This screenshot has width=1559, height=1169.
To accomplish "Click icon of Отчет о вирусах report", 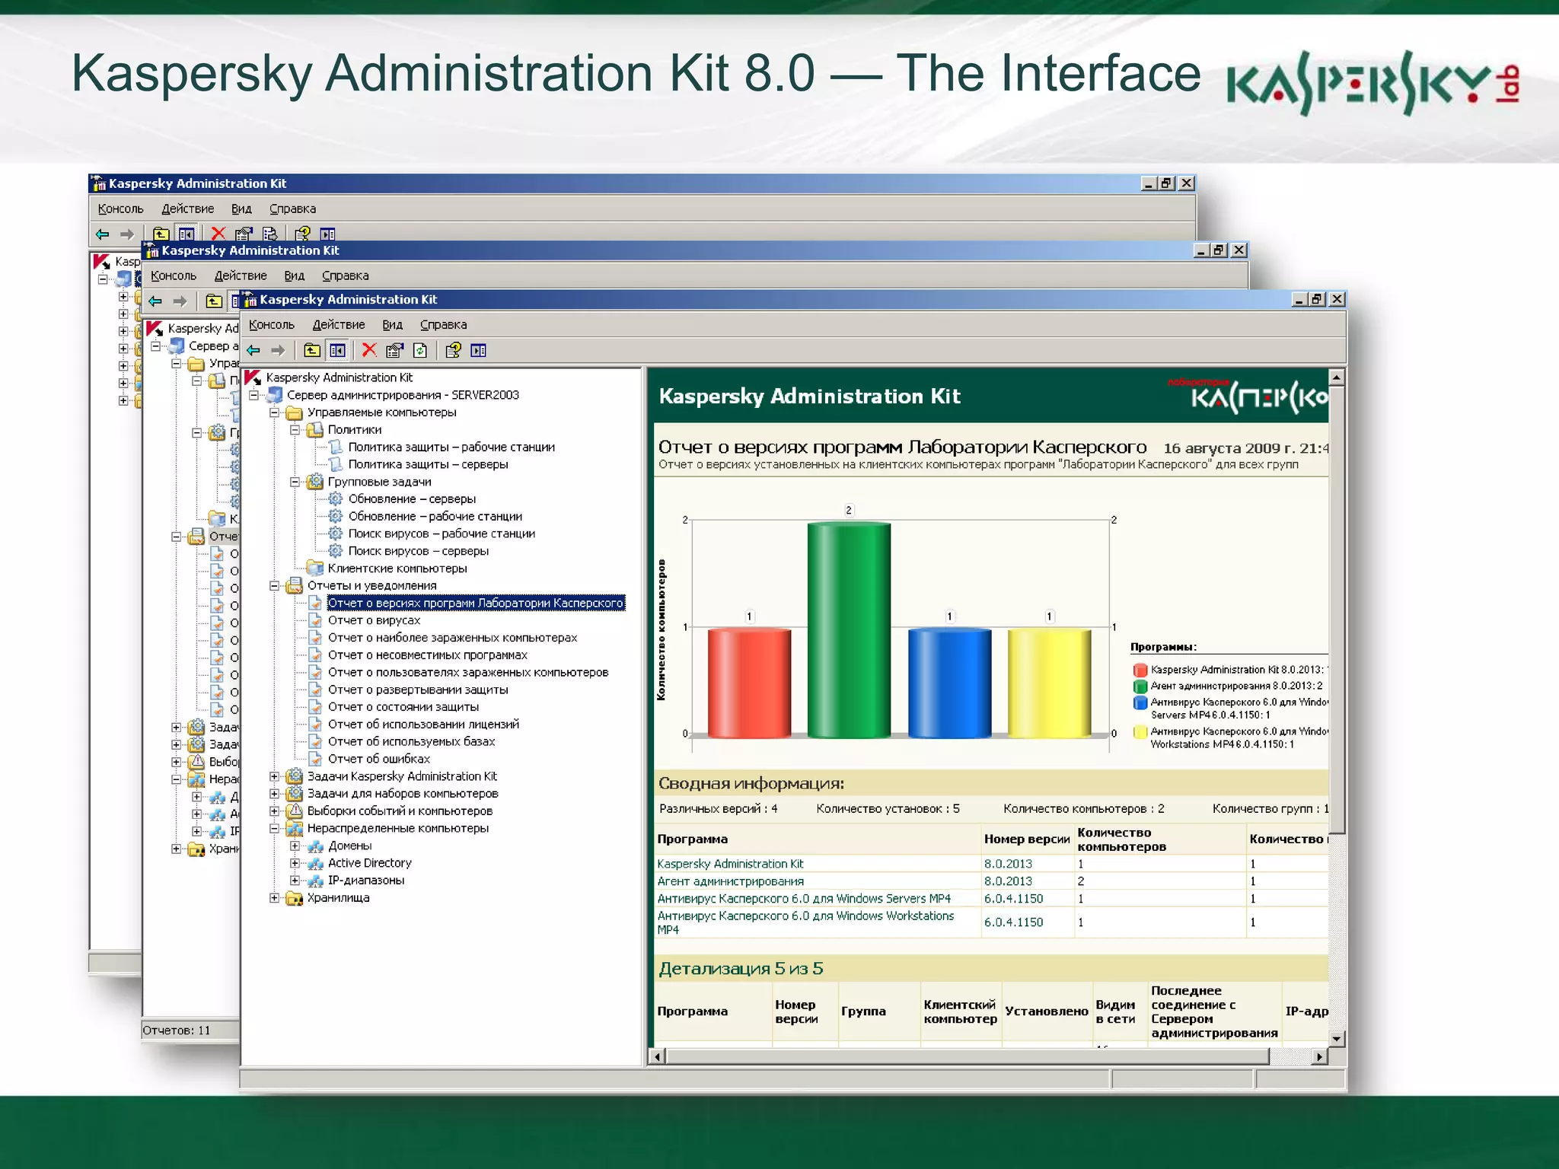I will pyautogui.click(x=315, y=621).
